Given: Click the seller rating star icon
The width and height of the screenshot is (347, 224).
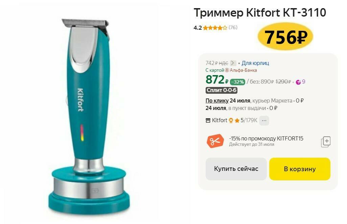Looking at the screenshot, I should (x=237, y=121).
